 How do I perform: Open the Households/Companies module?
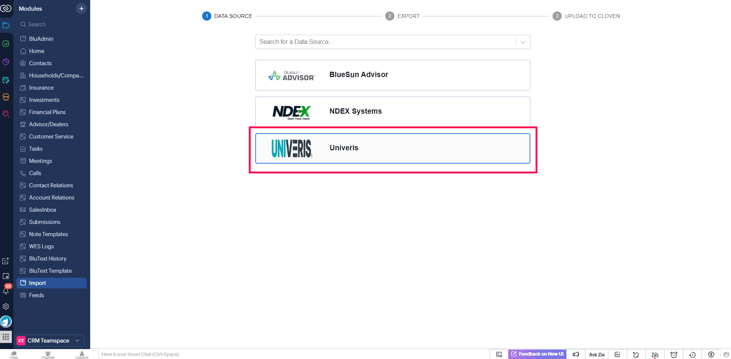(52, 76)
